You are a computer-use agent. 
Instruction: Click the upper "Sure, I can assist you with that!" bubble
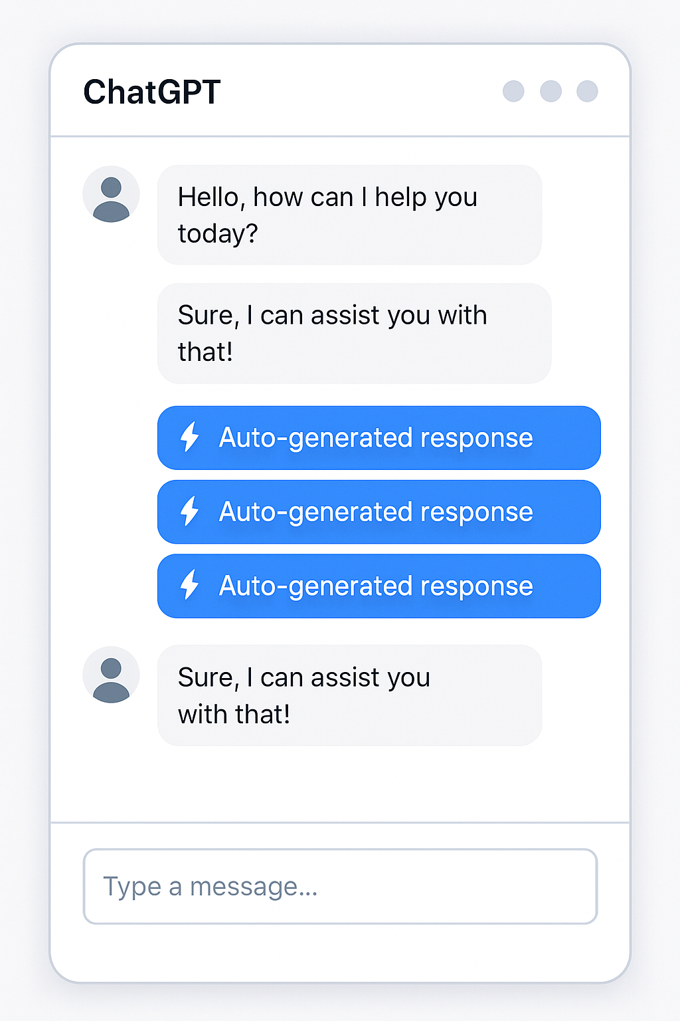354,333
